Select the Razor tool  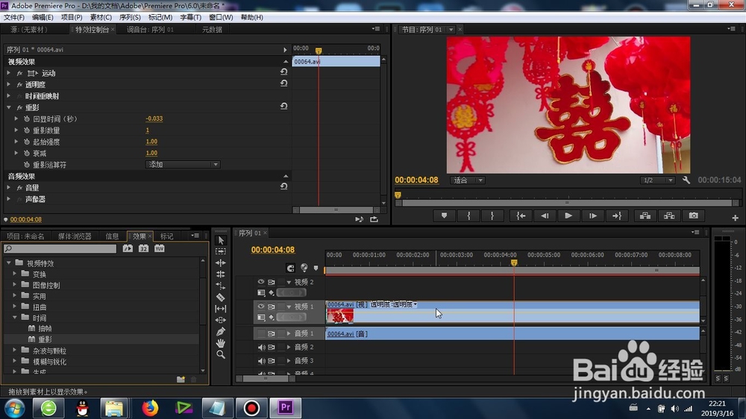(x=221, y=297)
